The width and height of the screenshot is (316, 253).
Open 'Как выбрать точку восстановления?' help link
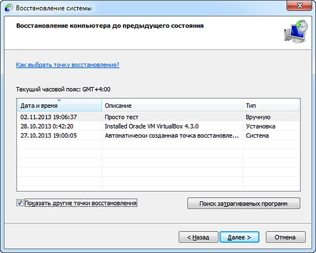click(x=68, y=65)
